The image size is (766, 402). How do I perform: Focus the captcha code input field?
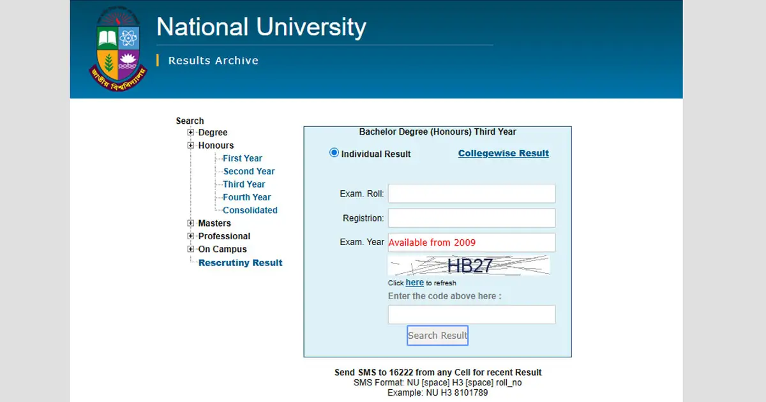[x=472, y=315]
